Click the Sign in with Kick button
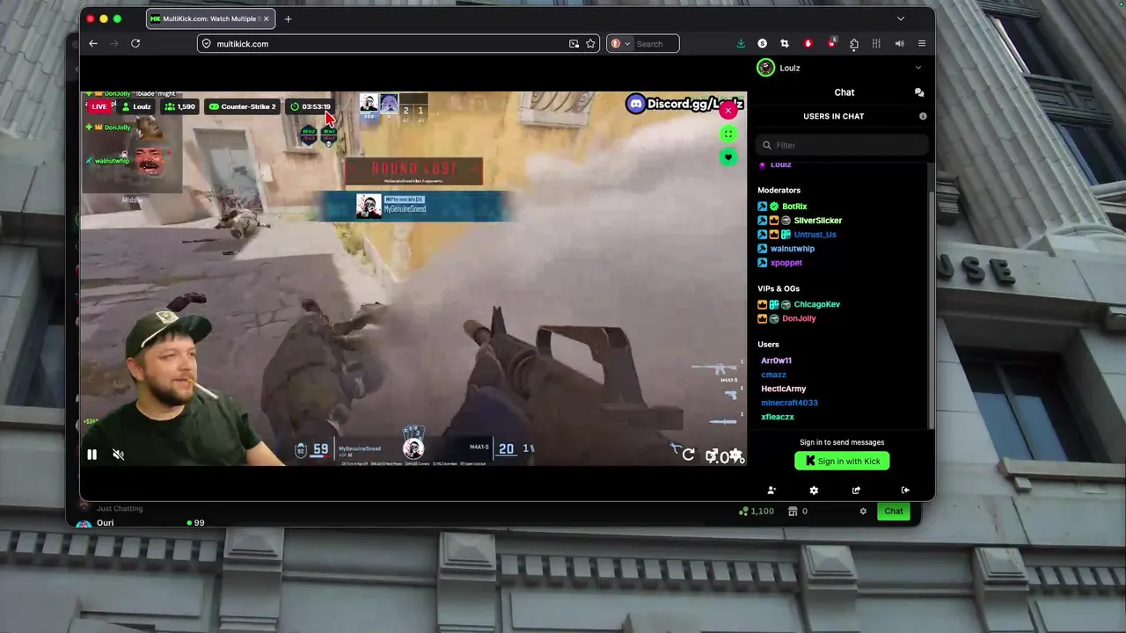The image size is (1126, 633). [842, 461]
